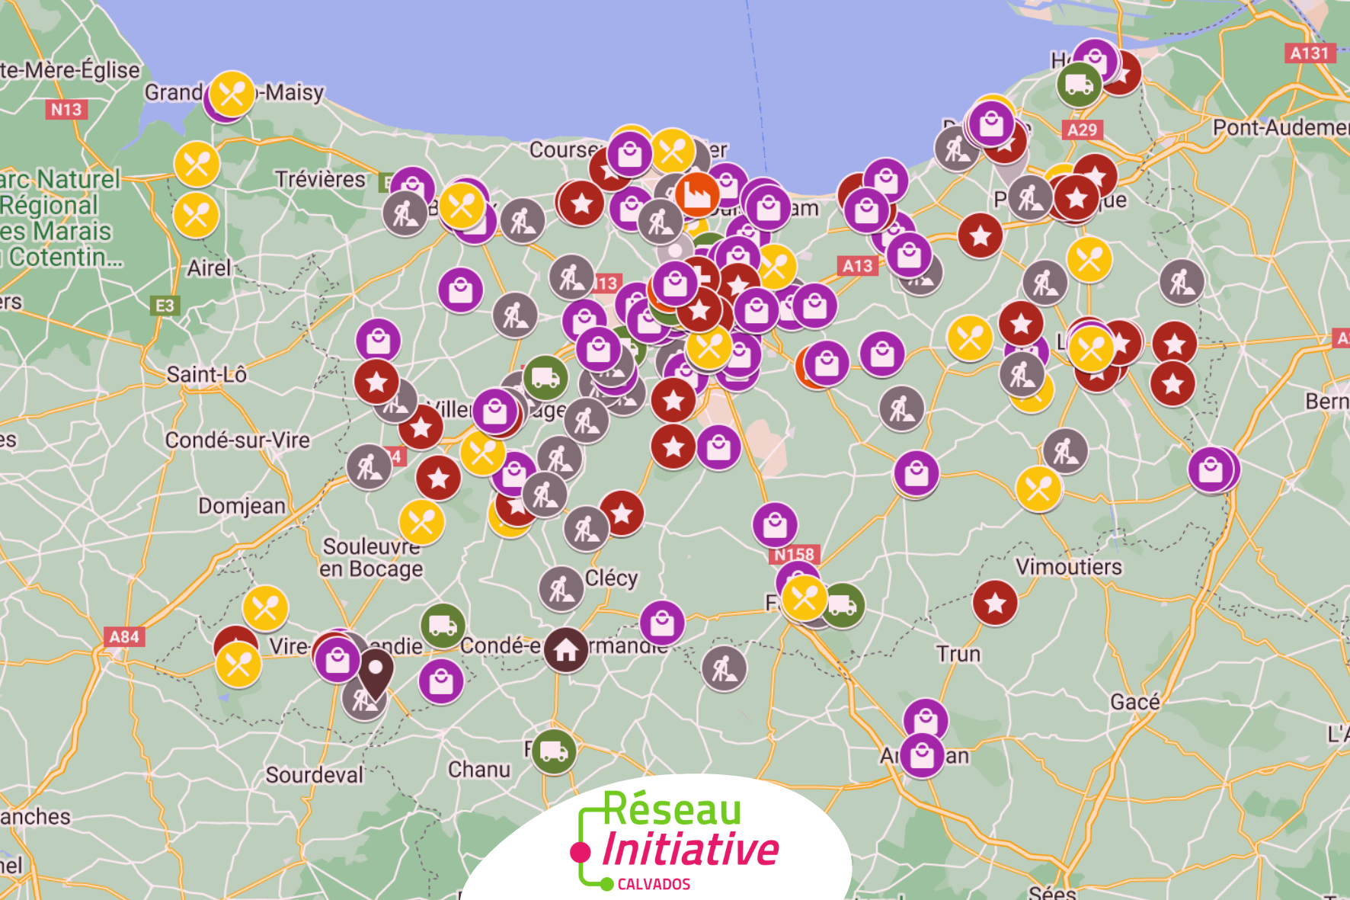Click the green truck marker above the A29 badge
The height and width of the screenshot is (900, 1350).
(x=1079, y=84)
